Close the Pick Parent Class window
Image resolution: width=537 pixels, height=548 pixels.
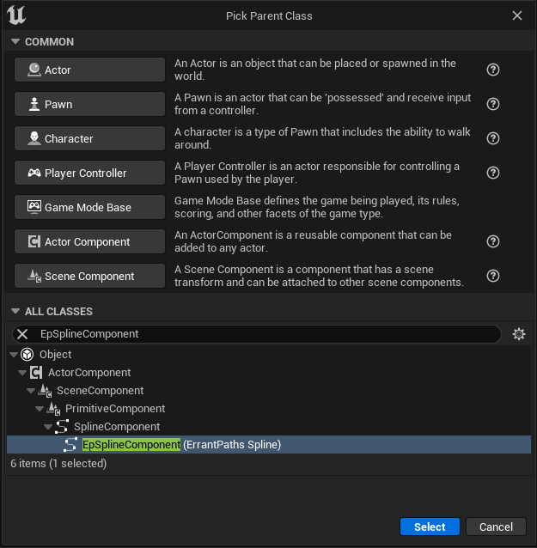[x=517, y=15]
